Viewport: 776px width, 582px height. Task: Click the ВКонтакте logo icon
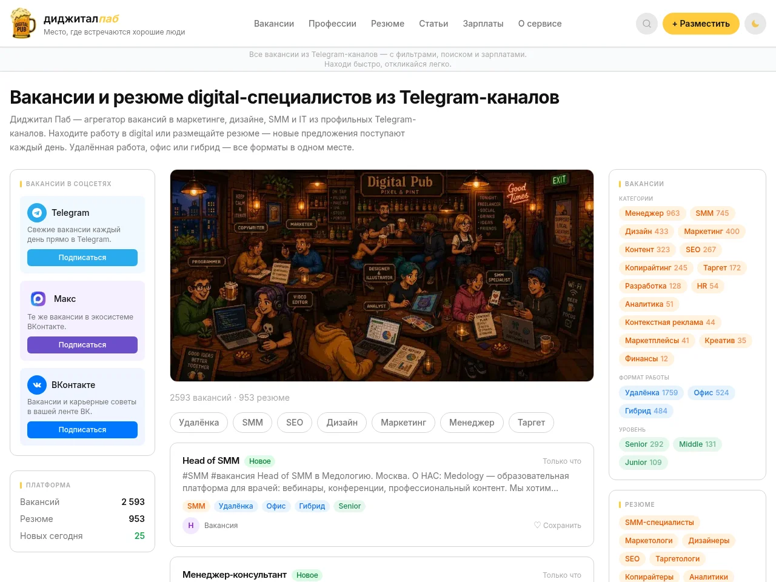pyautogui.click(x=37, y=385)
